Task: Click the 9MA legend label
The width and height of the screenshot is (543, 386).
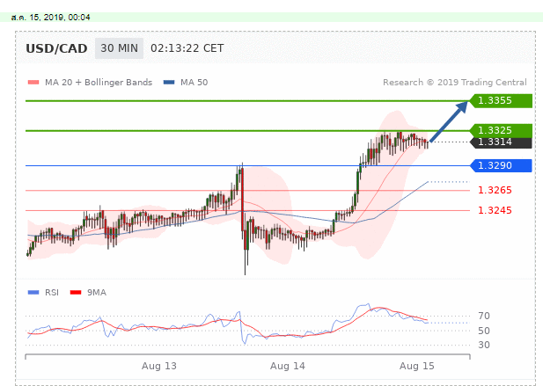Action: [x=97, y=293]
